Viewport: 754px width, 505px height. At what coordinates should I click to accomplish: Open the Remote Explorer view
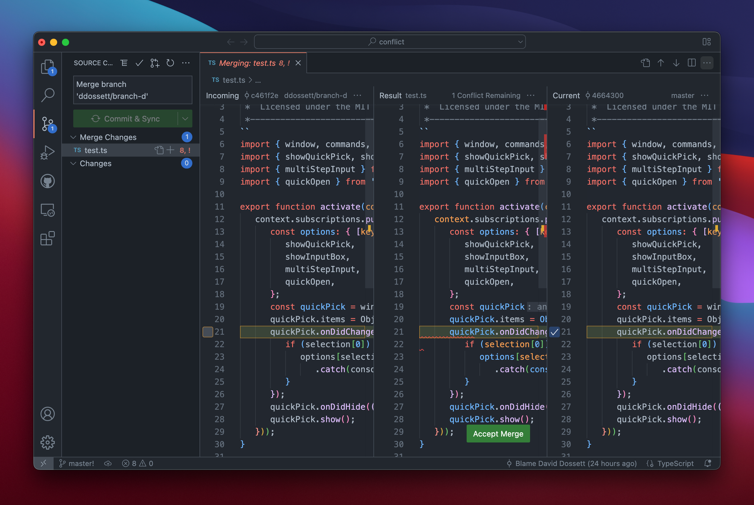tap(48, 210)
